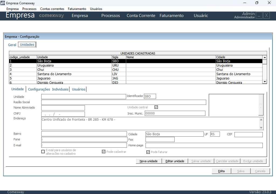Click Endereço field scroll down arrow

point(261,128)
